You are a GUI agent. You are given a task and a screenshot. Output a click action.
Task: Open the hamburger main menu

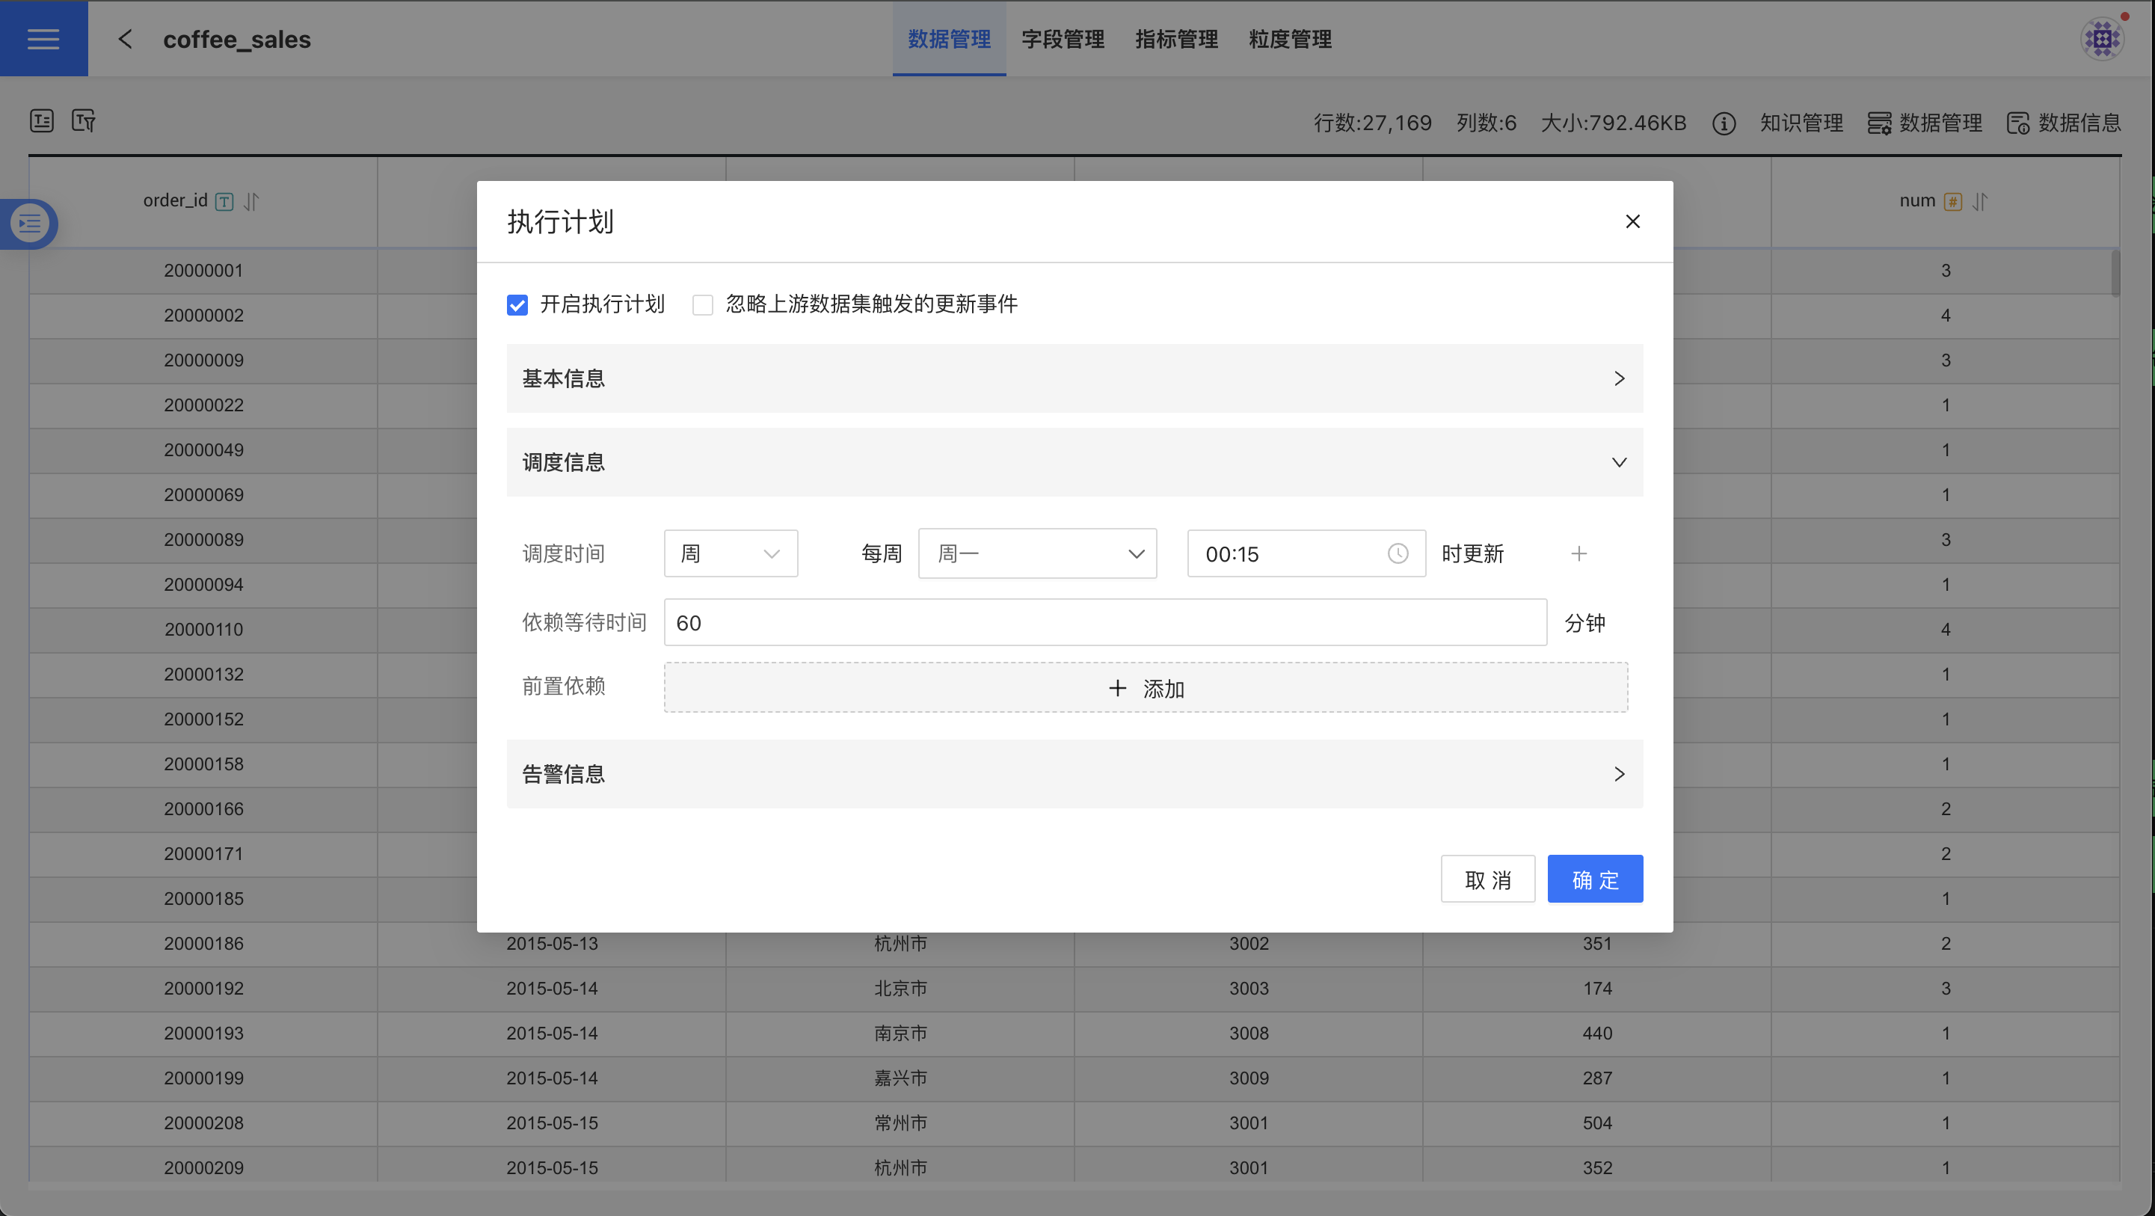coord(43,38)
